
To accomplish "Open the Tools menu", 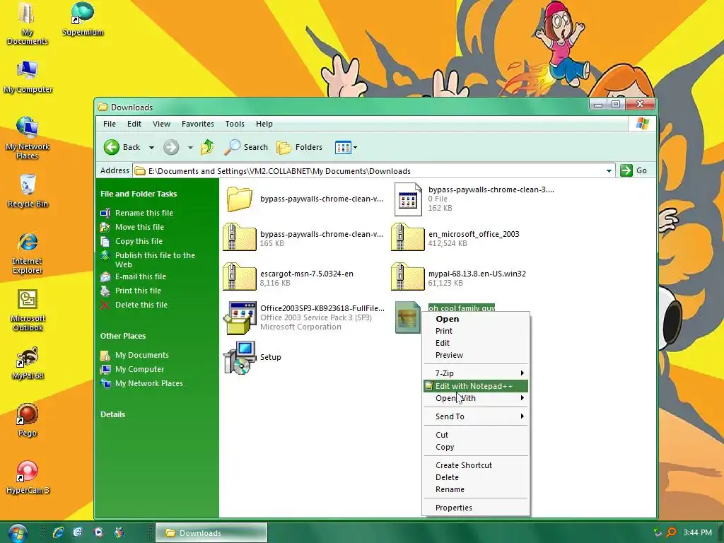I will coord(235,124).
